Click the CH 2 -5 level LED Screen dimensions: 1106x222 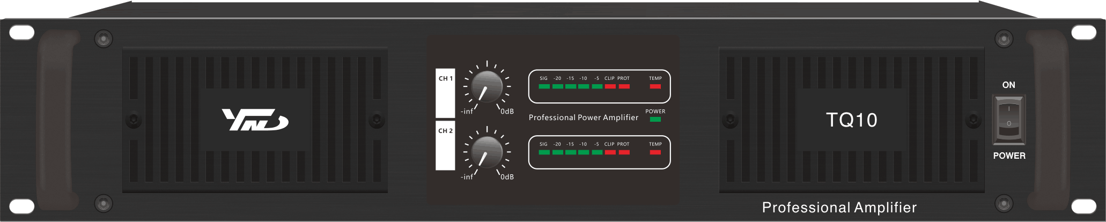[597, 152]
